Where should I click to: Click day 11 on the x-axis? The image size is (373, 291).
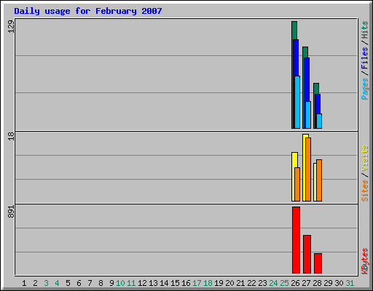(x=131, y=283)
